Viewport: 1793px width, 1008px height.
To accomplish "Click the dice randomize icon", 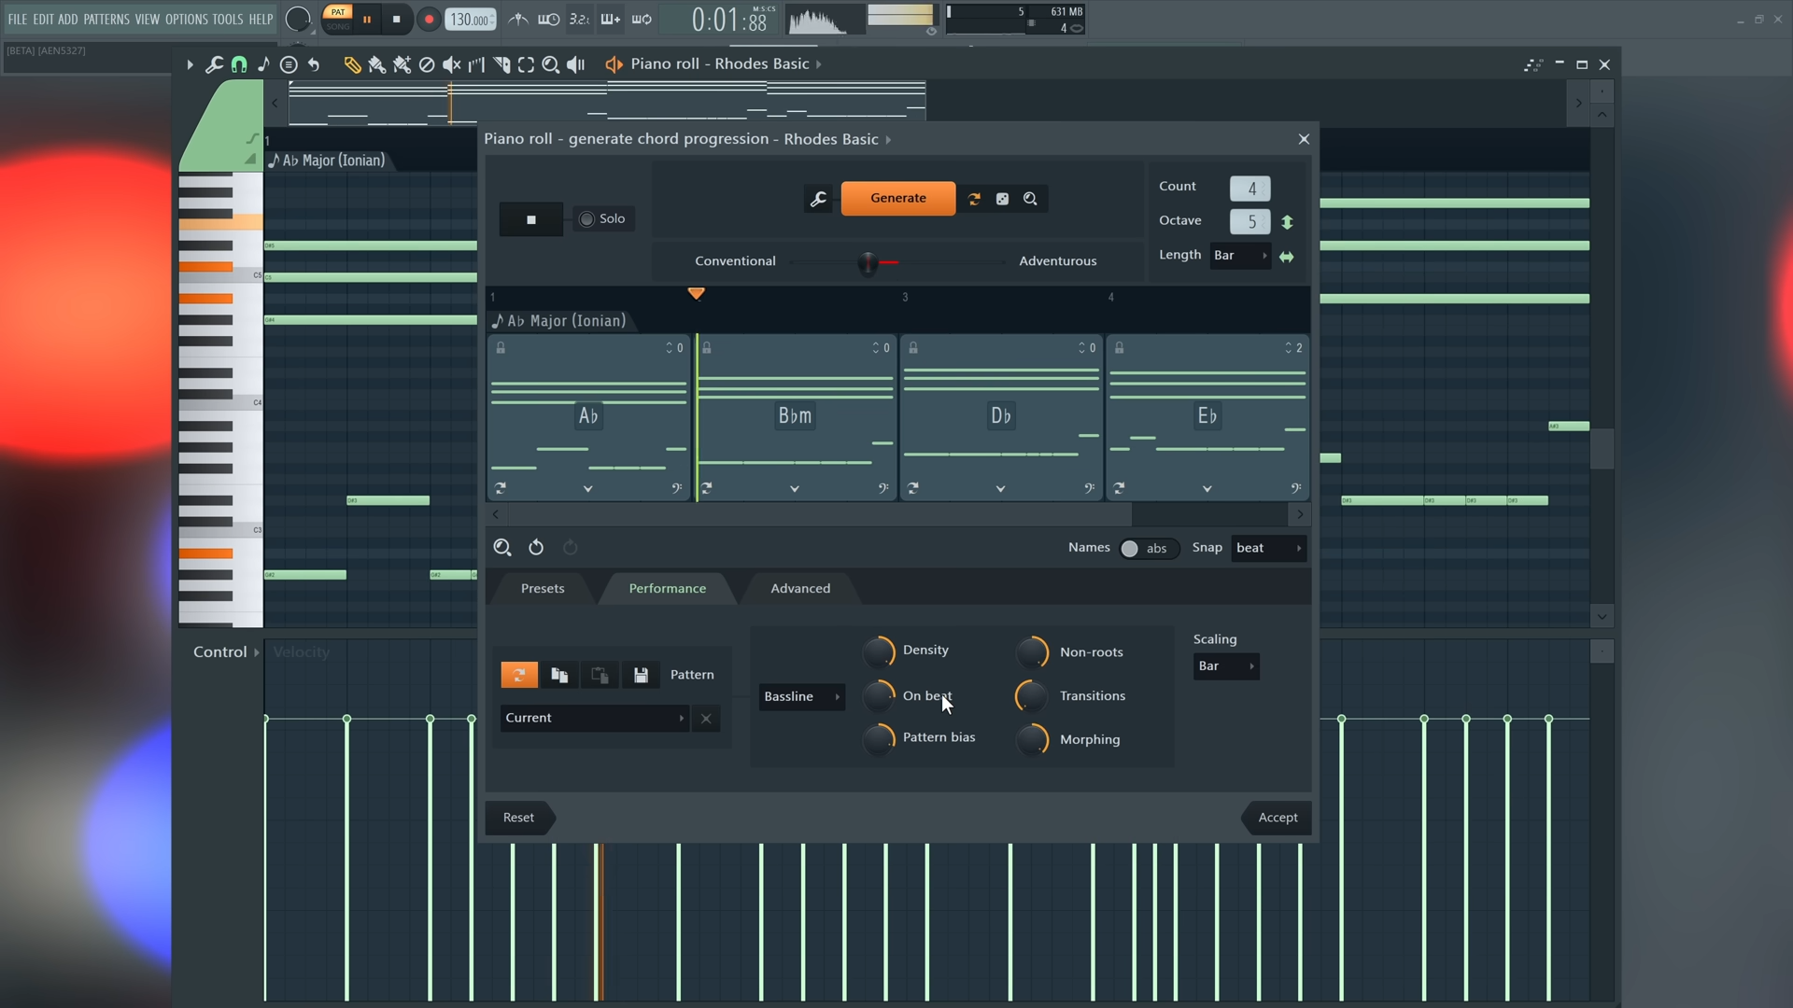I will pos(1002,199).
